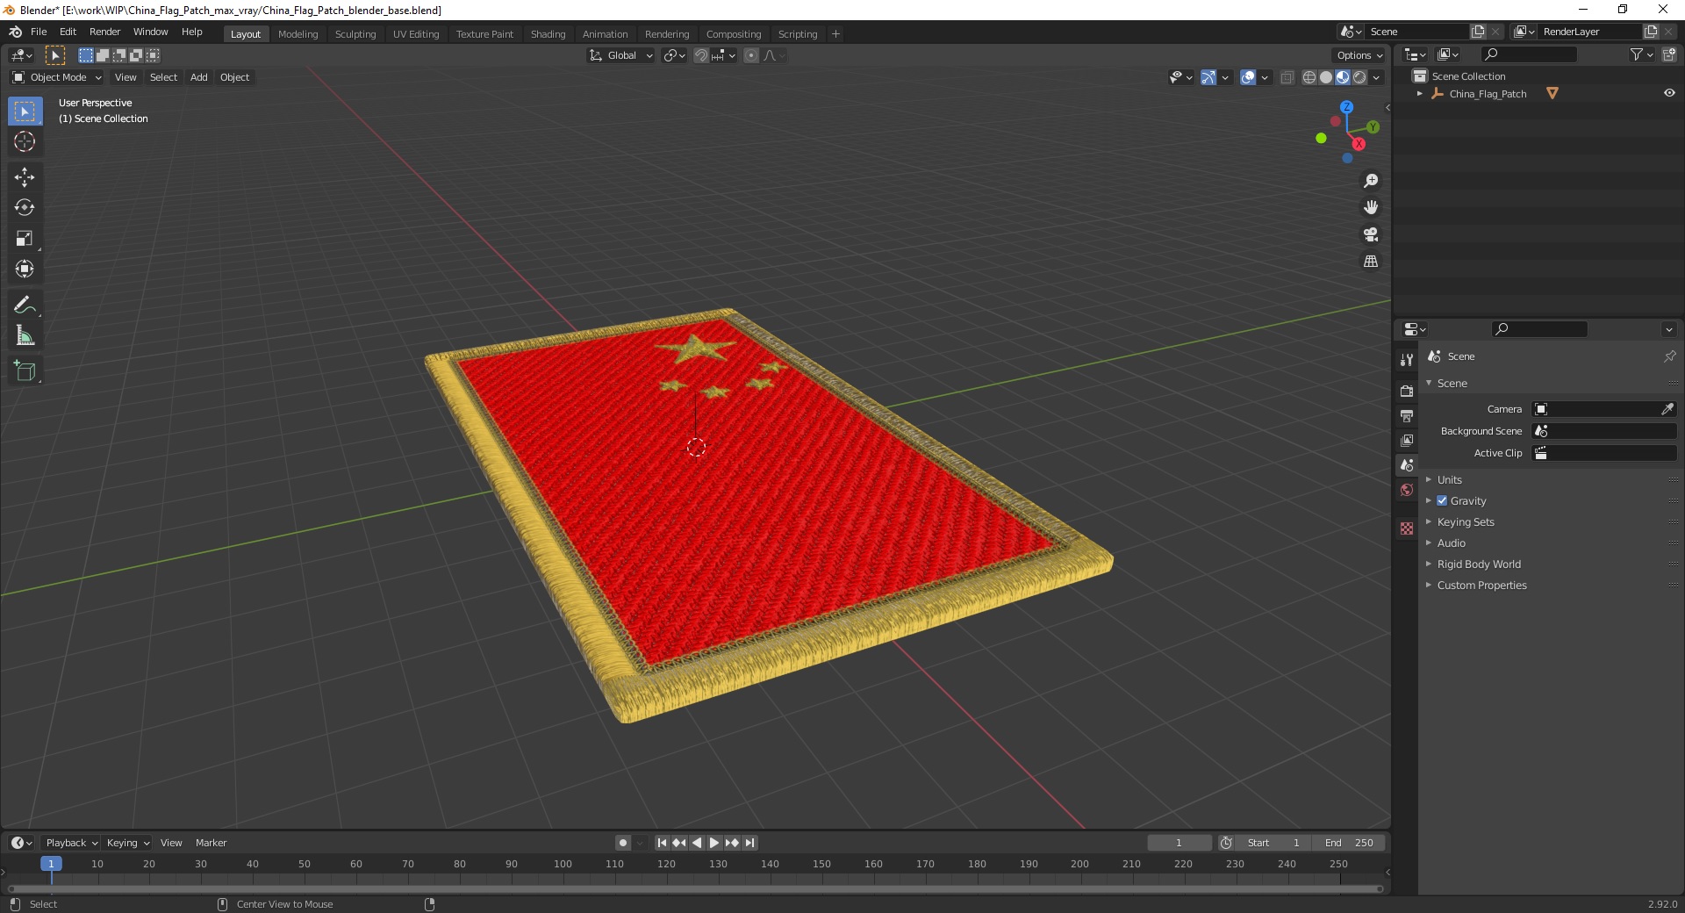The image size is (1685, 913).
Task: Select the Measure ruler tool
Action: click(25, 336)
